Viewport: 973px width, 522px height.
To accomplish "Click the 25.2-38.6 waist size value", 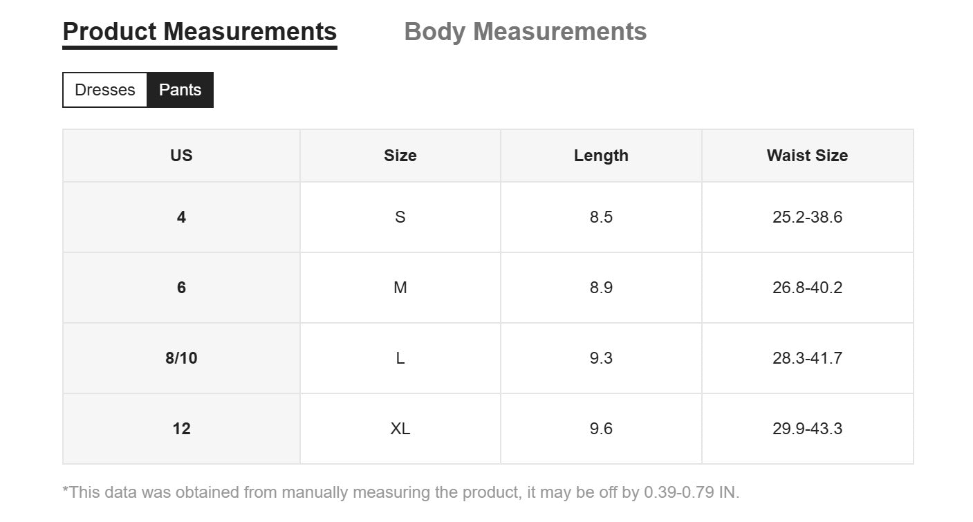I will 807,217.
